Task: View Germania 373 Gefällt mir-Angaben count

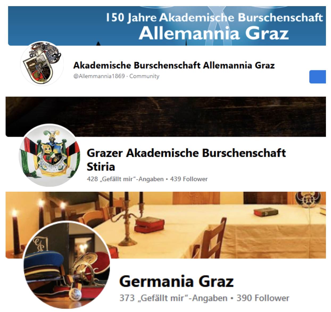Action: [x=173, y=298]
